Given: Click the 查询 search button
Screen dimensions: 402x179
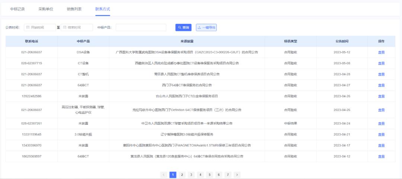Looking at the screenshot, I should (x=183, y=27).
